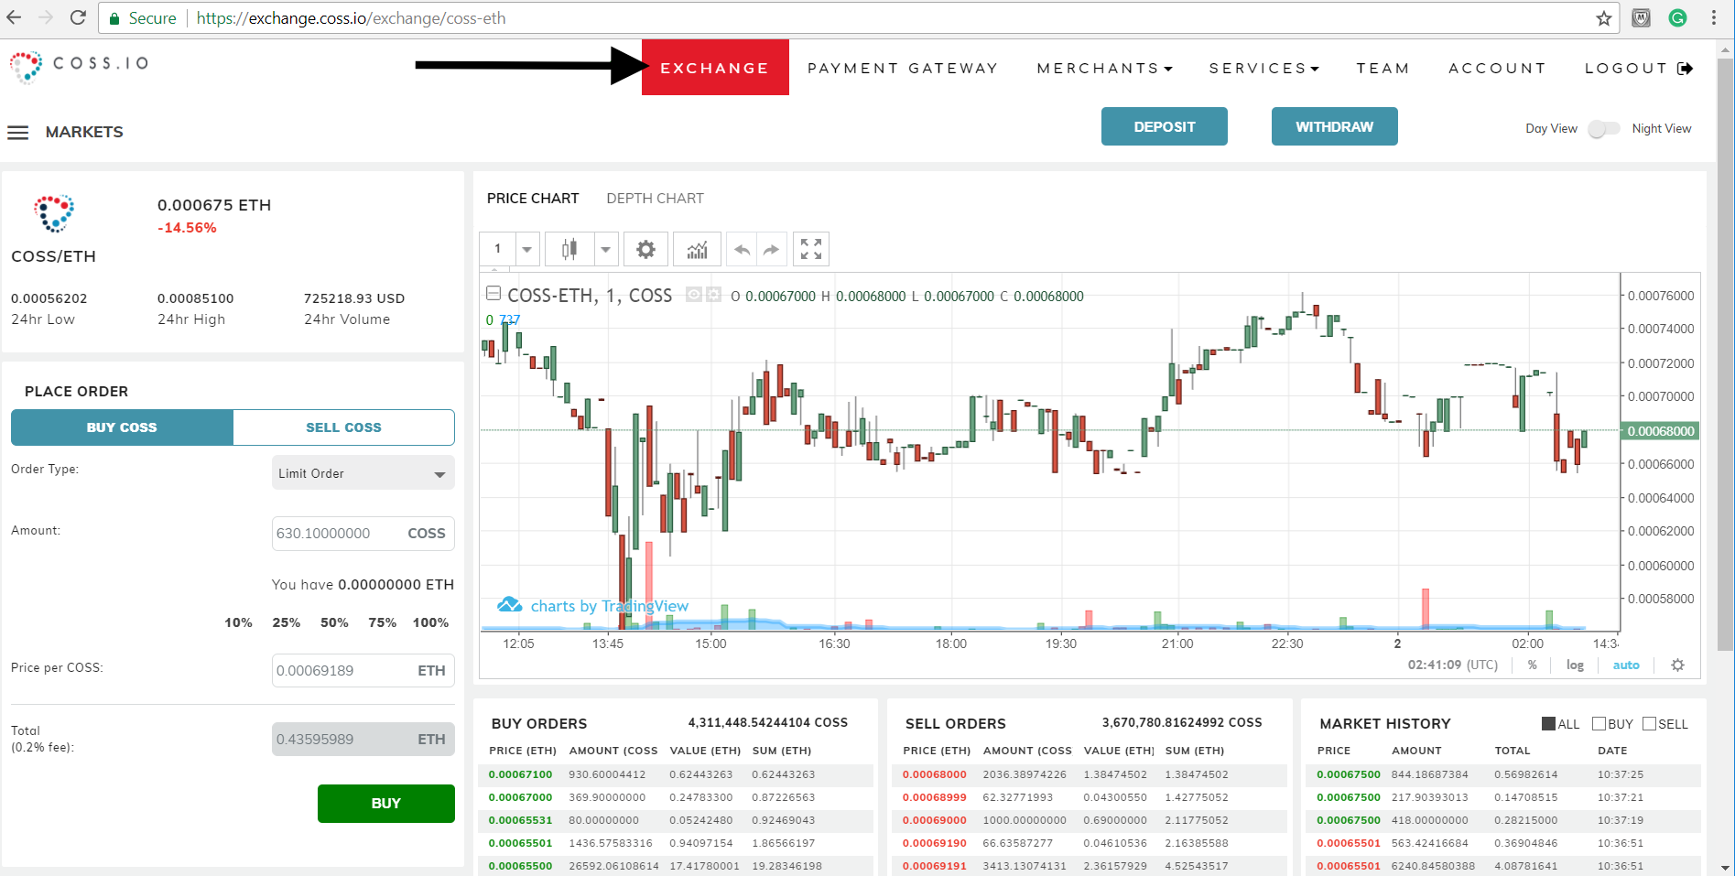The height and width of the screenshot is (876, 1735).
Task: Check the BUY filter in Market History
Action: click(x=1599, y=724)
